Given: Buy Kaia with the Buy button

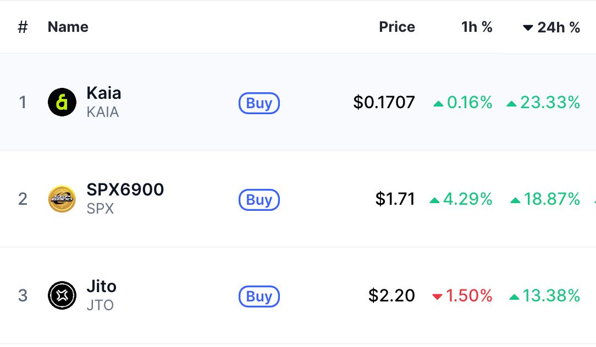Looking at the screenshot, I should coord(259,103).
